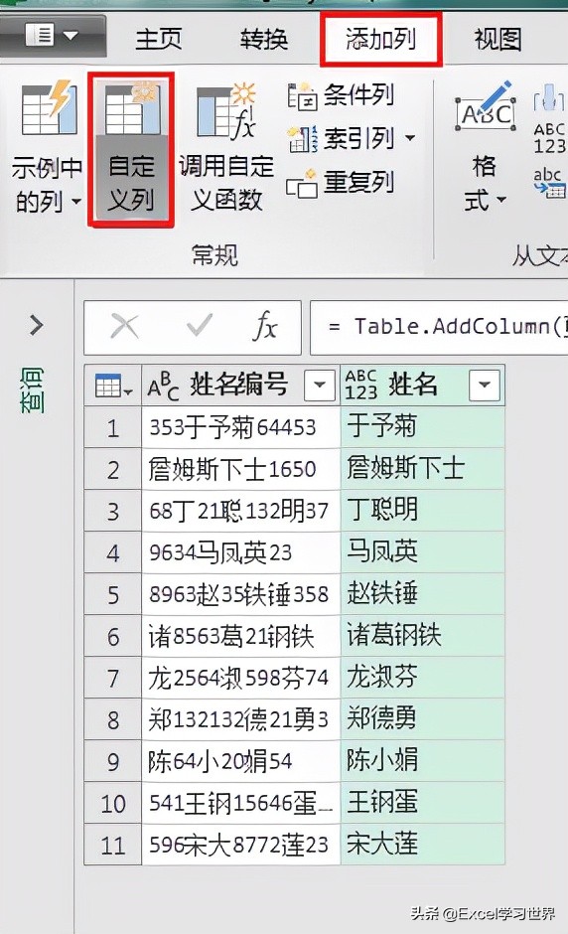
Task: Click the ABC text type icon of 姓名编号
Action: click(163, 386)
